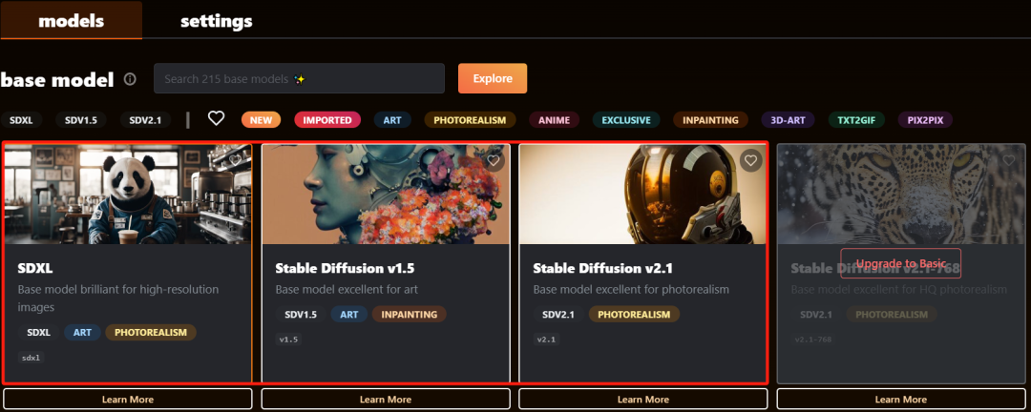Click the orange Explore button
The width and height of the screenshot is (1031, 412).
[x=493, y=79]
